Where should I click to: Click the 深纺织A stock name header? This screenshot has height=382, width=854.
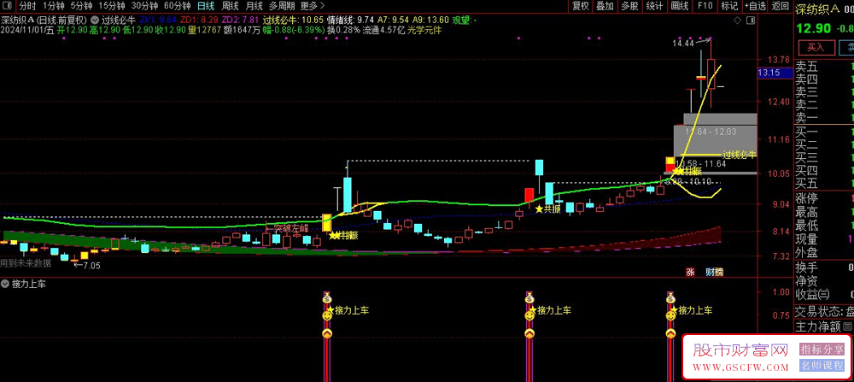pos(817,9)
